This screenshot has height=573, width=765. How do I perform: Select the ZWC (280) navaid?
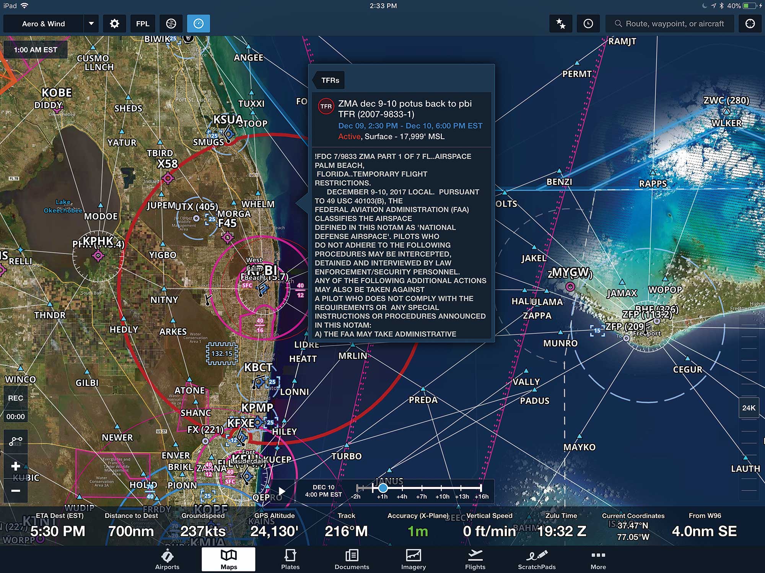point(726,101)
